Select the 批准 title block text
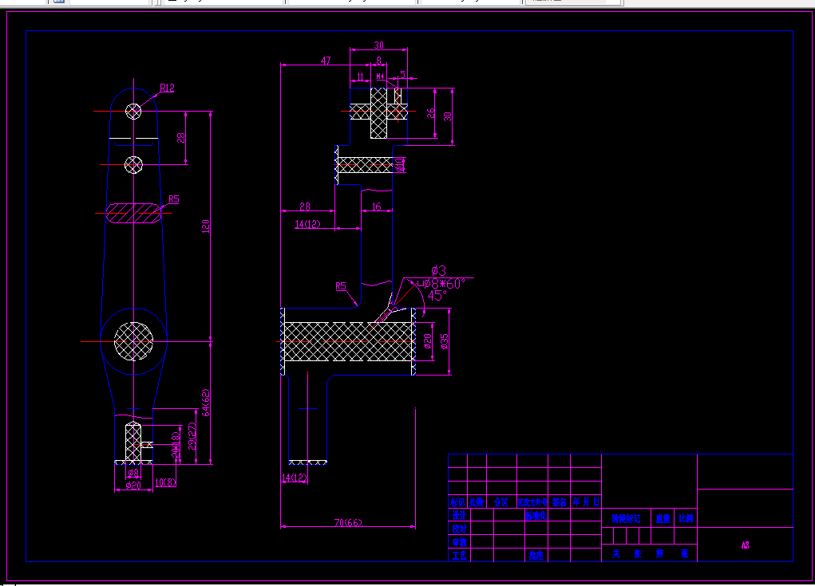Screen dimensions: 815x586 [536, 556]
